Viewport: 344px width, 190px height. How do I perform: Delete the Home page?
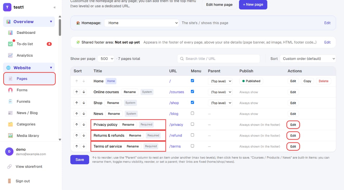click(x=323, y=81)
